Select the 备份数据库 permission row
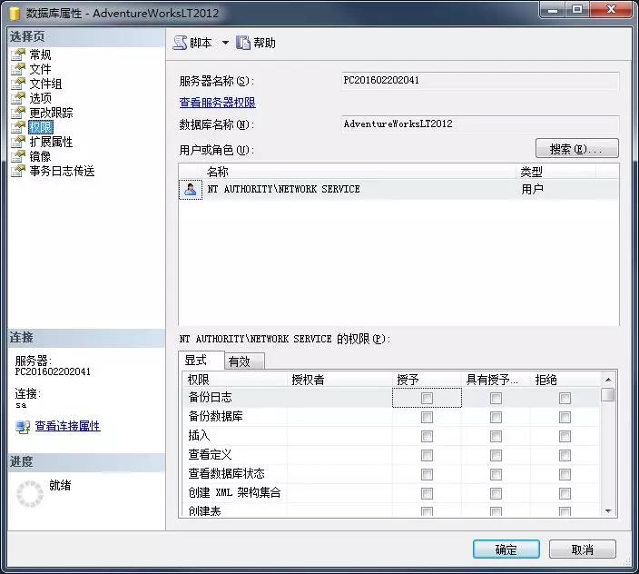This screenshot has height=574, width=639. pos(391,417)
